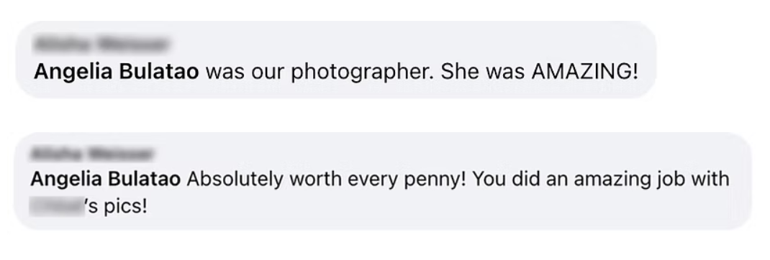The width and height of the screenshot is (770, 260).
Task: Click the word "Absolutely" in second comment
Action: [235, 180]
